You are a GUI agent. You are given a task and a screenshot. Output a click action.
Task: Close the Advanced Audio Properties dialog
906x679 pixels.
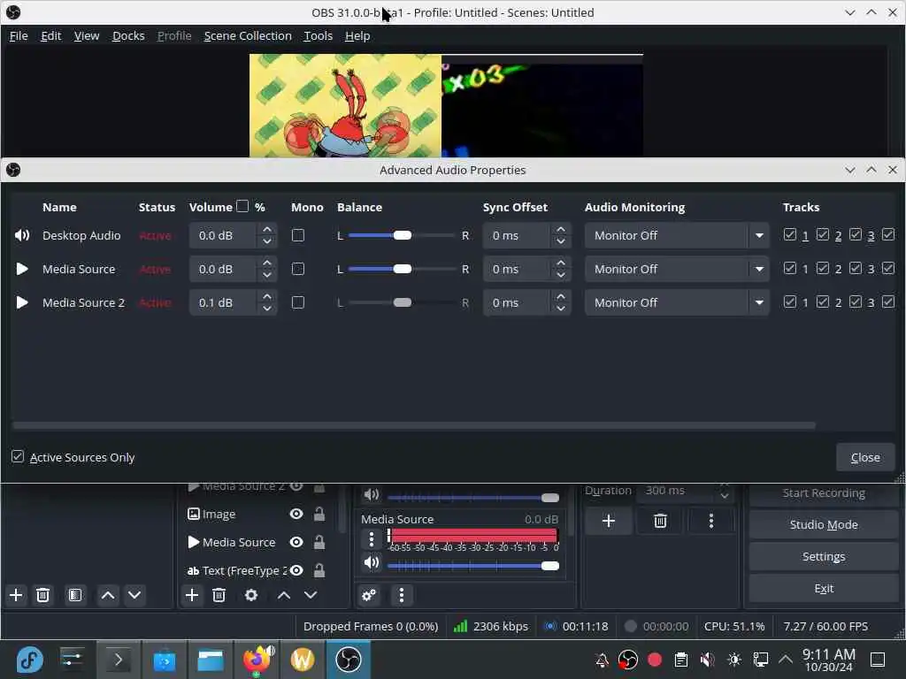pyautogui.click(x=865, y=457)
